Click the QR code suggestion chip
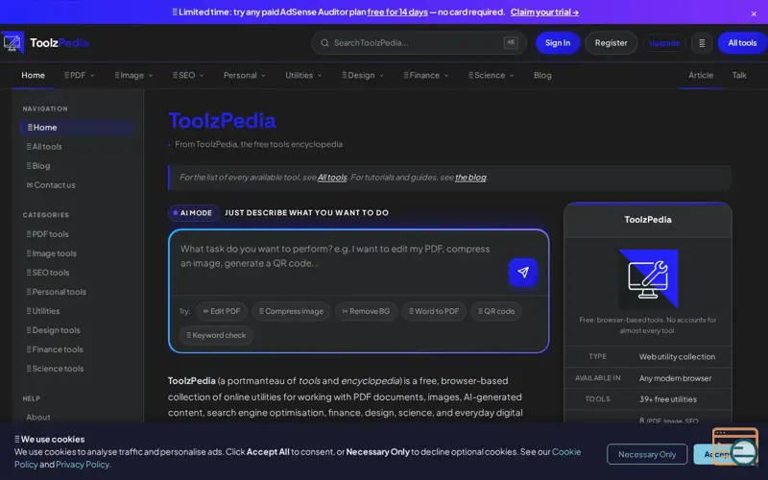The image size is (768, 480). 496,311
